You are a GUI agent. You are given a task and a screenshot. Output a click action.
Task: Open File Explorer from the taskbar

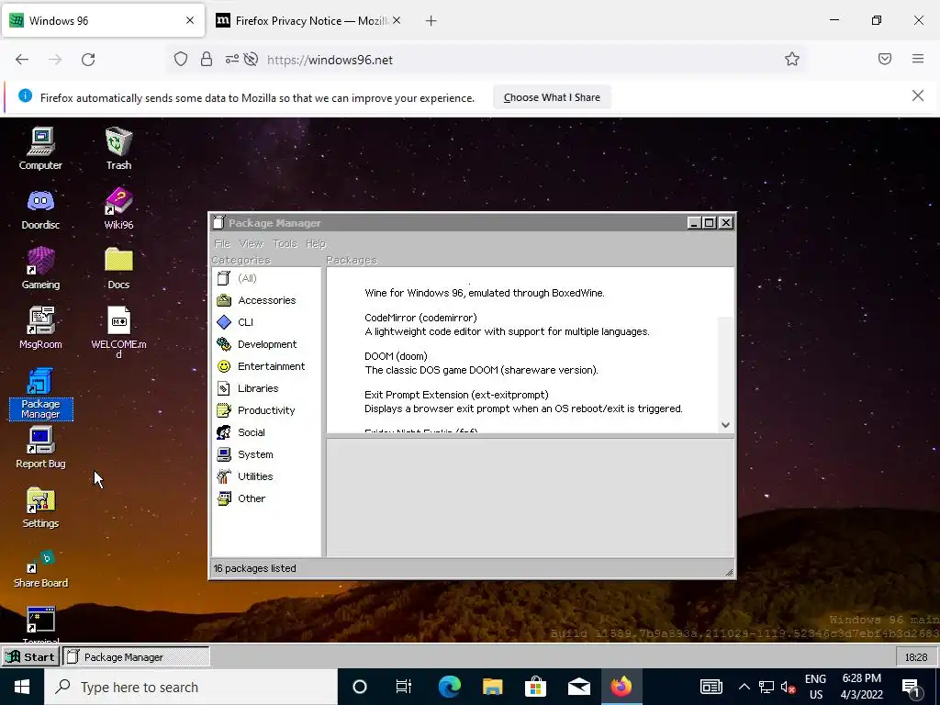pyautogui.click(x=492, y=687)
